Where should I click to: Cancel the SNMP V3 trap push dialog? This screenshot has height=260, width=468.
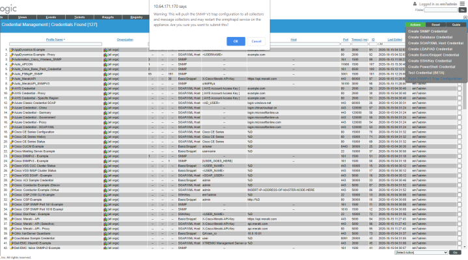coord(256,41)
